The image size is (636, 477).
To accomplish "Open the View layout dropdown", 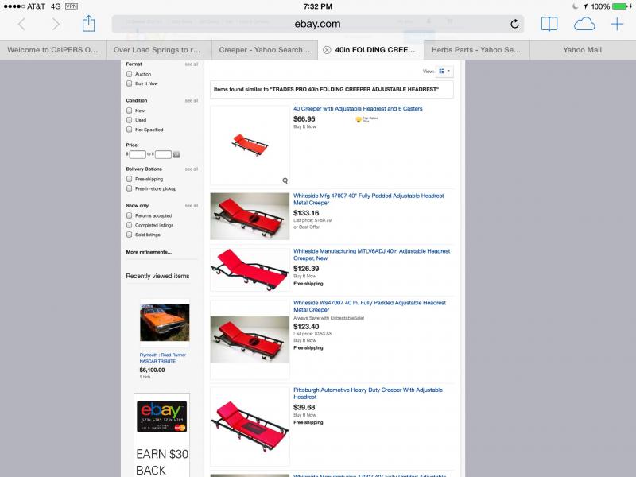I will (x=444, y=72).
